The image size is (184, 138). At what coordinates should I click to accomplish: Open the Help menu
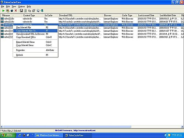(29, 7)
